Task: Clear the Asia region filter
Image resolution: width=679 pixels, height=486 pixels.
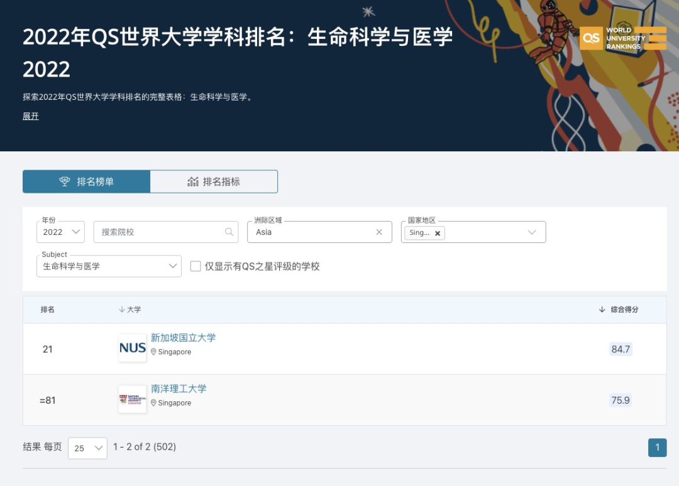Action: (379, 232)
